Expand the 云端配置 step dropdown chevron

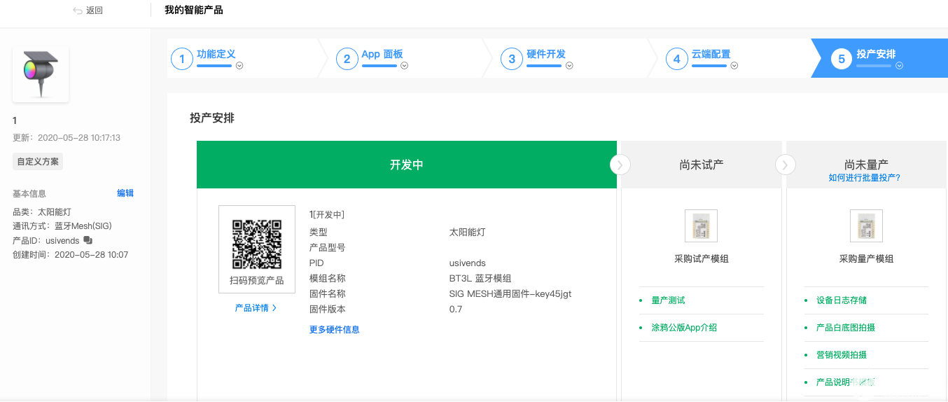(734, 66)
